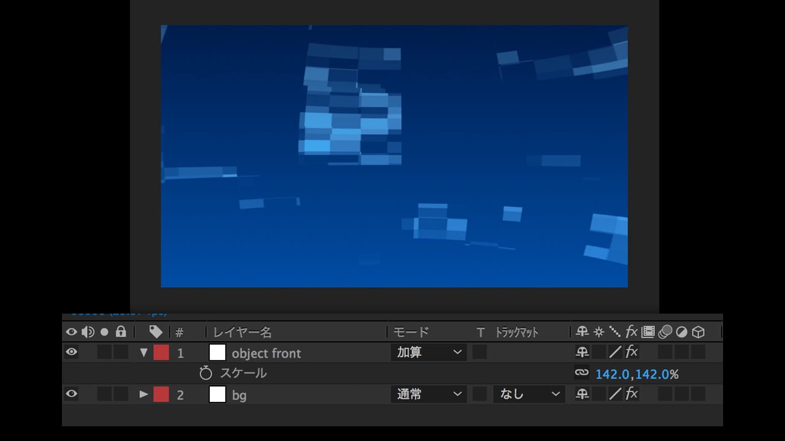Open blend mode dropdown for object front
Image resolution: width=785 pixels, height=441 pixels.
pyautogui.click(x=429, y=353)
